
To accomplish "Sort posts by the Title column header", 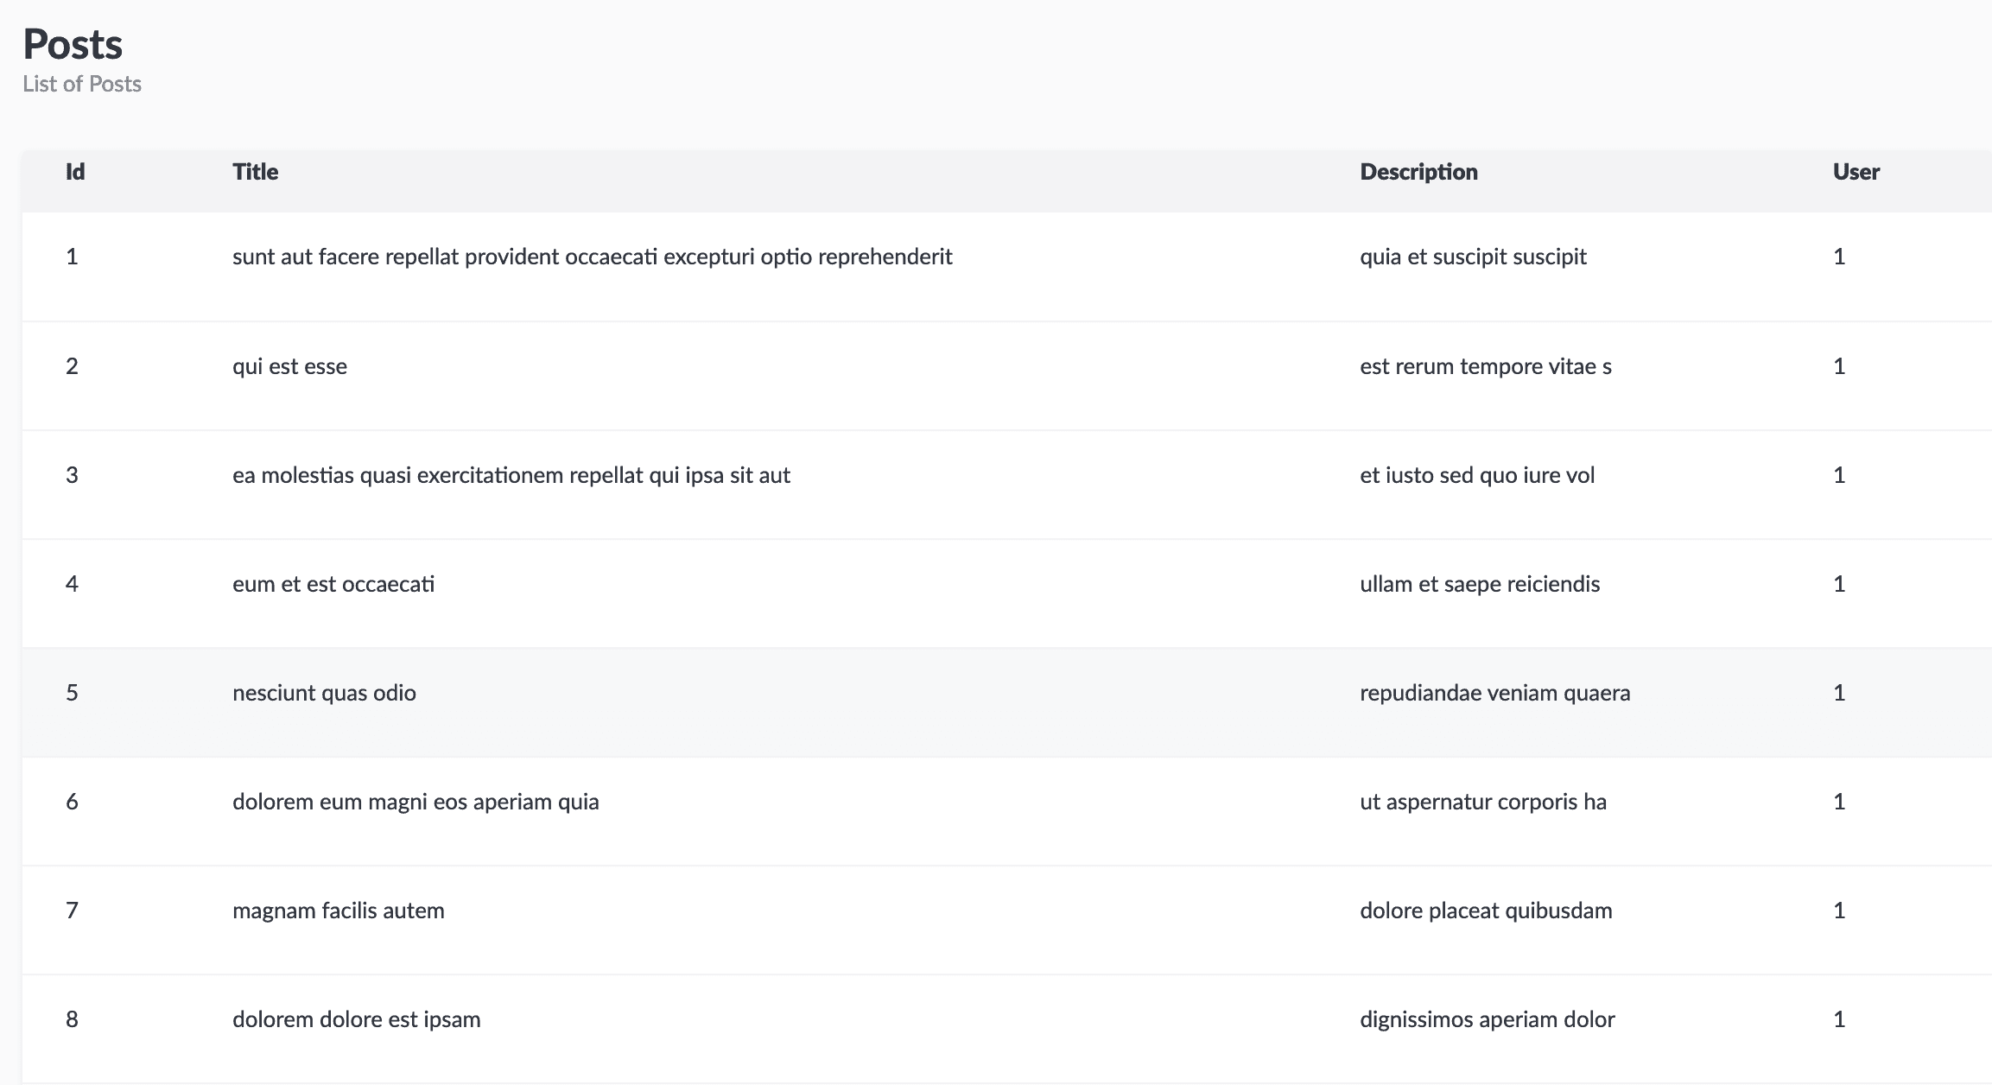I will pyautogui.click(x=255, y=172).
